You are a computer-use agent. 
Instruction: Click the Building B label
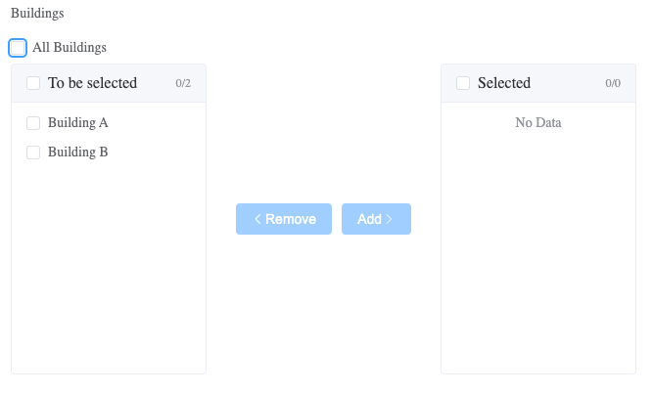point(78,152)
